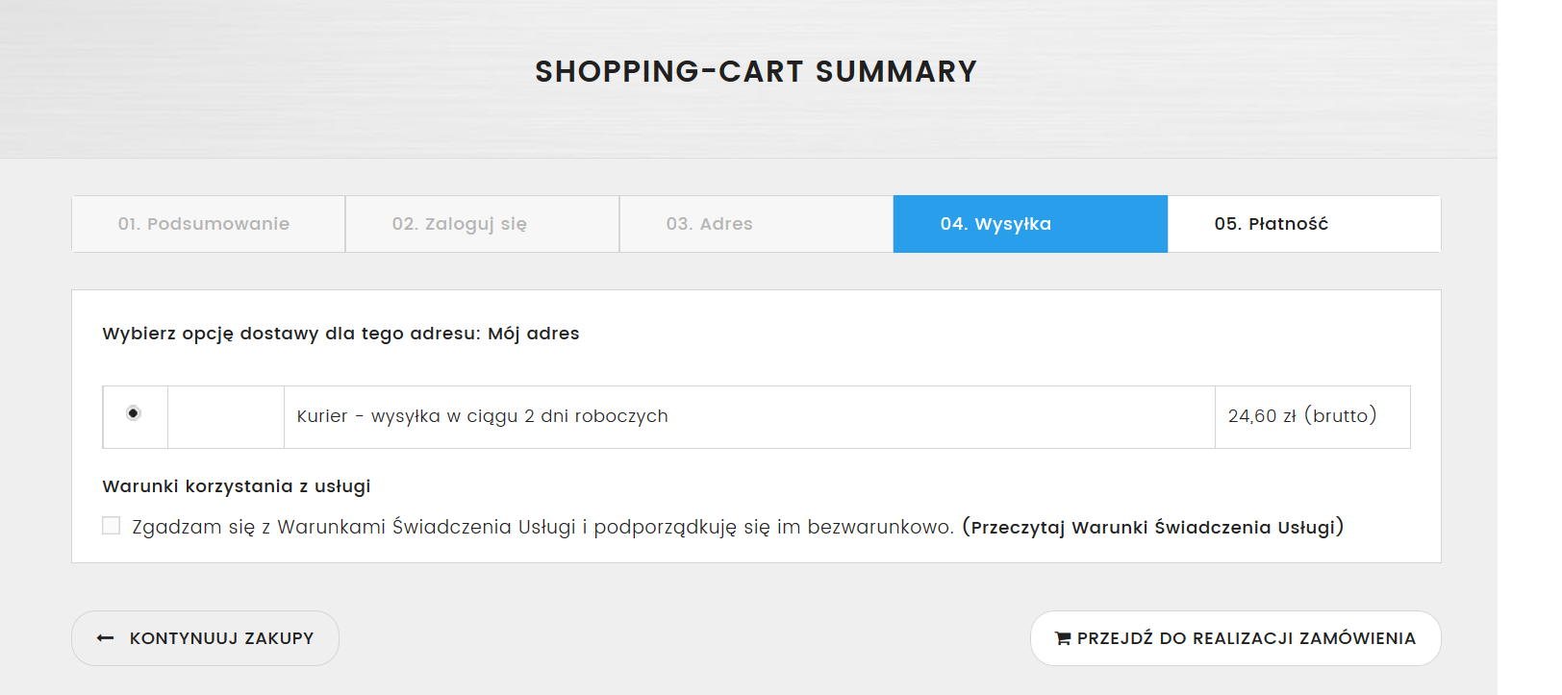Go to the 01. Podsumowanie step
1562x695 pixels.
pyautogui.click(x=204, y=224)
